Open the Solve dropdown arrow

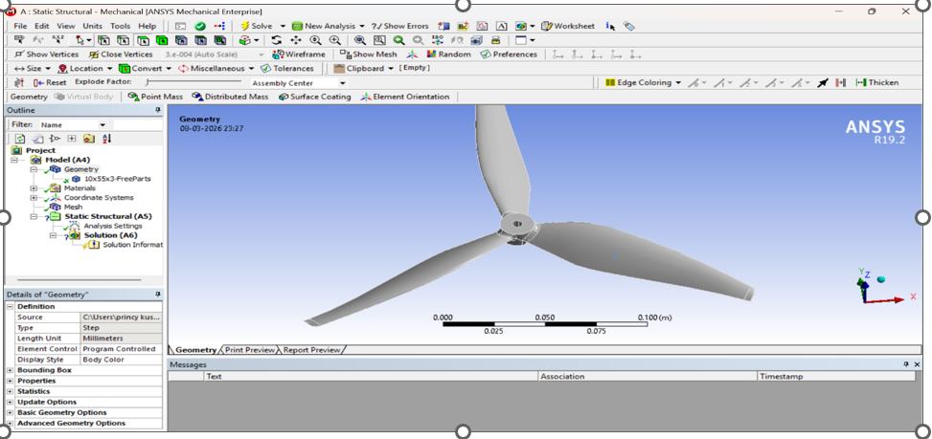[x=283, y=26]
